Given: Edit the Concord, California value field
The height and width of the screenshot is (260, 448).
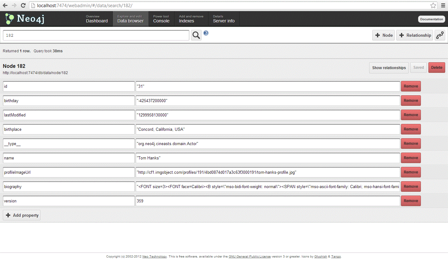Looking at the screenshot, I should 268,129.
